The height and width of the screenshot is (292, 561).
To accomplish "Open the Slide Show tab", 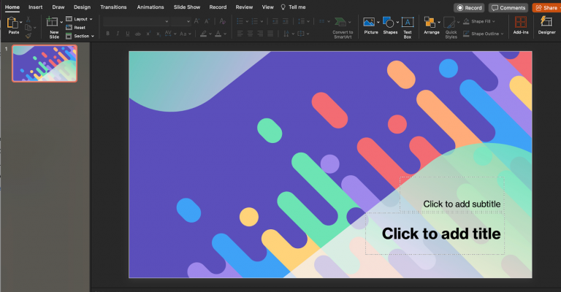I will (x=185, y=7).
